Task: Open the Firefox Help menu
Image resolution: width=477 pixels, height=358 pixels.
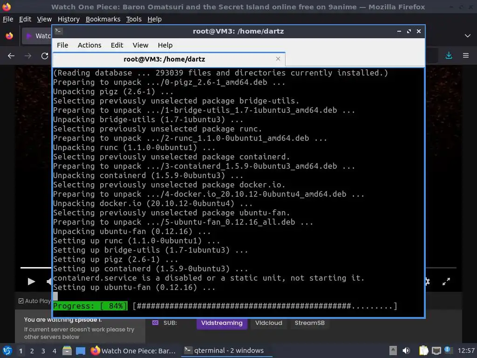Action: pyautogui.click(x=154, y=19)
